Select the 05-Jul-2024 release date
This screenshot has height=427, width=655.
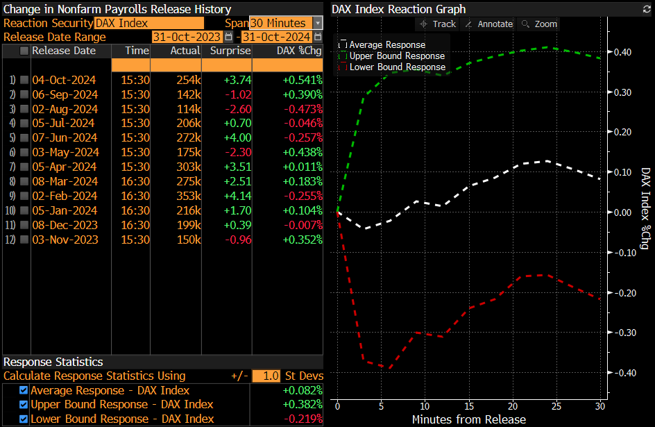pyautogui.click(x=63, y=124)
